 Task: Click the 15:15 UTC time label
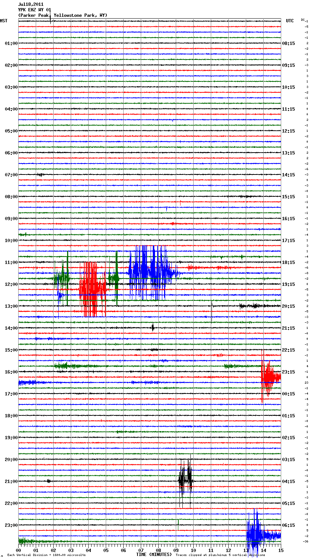tap(288, 197)
